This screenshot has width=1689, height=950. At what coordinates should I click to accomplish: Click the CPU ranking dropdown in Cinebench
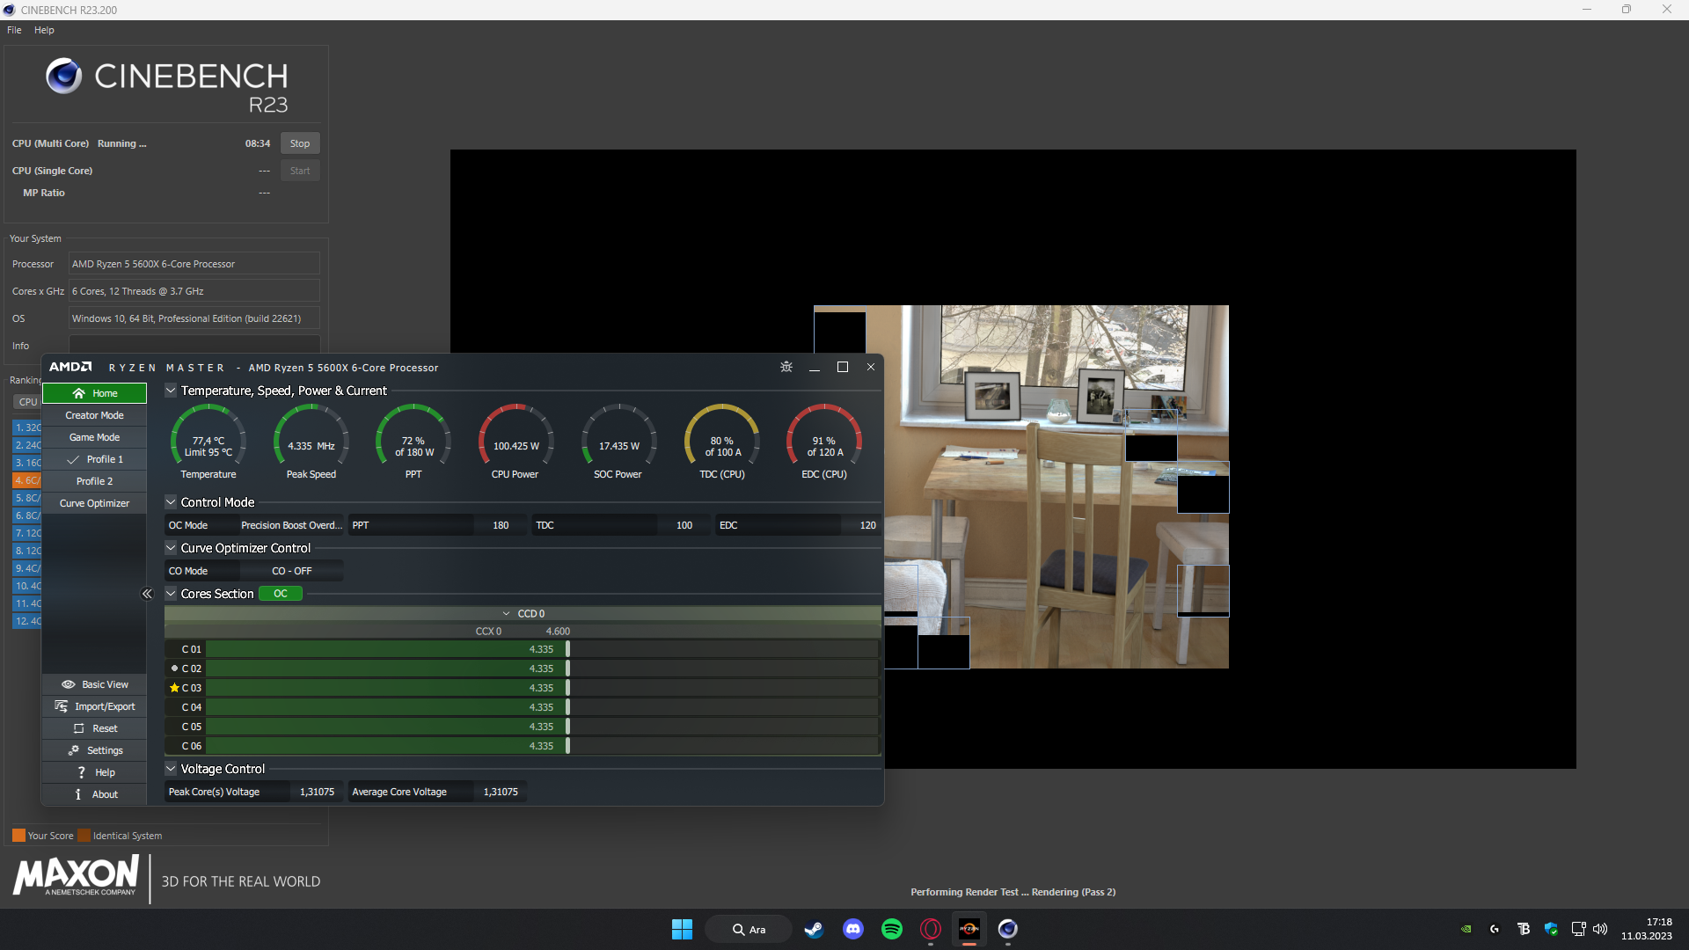[28, 402]
